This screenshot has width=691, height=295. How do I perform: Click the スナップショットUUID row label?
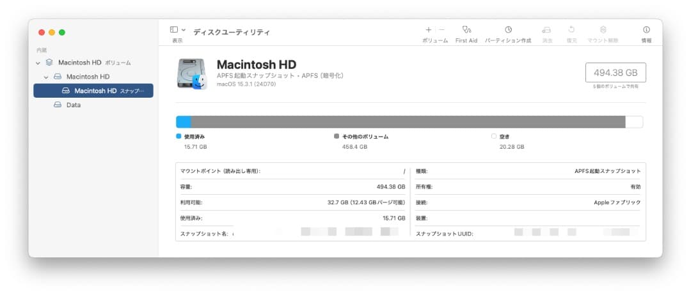444,234
